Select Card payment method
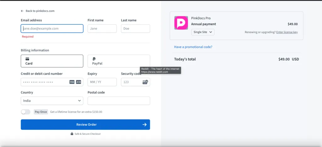322x147 pixels. pos(52,61)
